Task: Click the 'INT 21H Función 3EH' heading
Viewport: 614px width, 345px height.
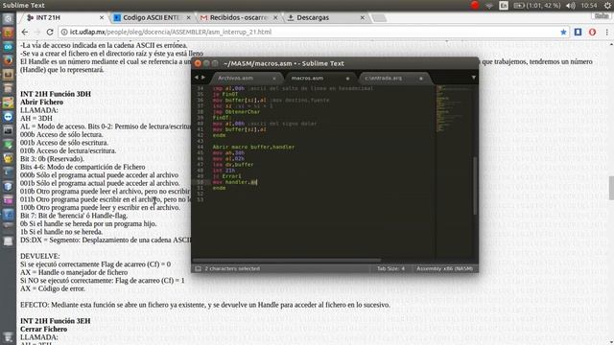Action: tap(56, 321)
